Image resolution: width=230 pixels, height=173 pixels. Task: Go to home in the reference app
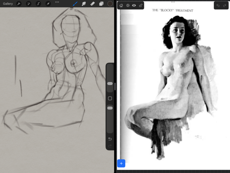point(121,5)
